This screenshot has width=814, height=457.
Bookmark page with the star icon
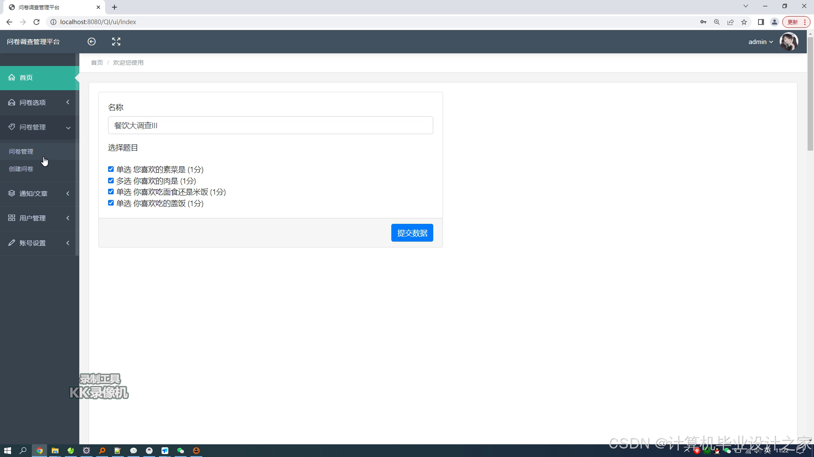tap(744, 22)
